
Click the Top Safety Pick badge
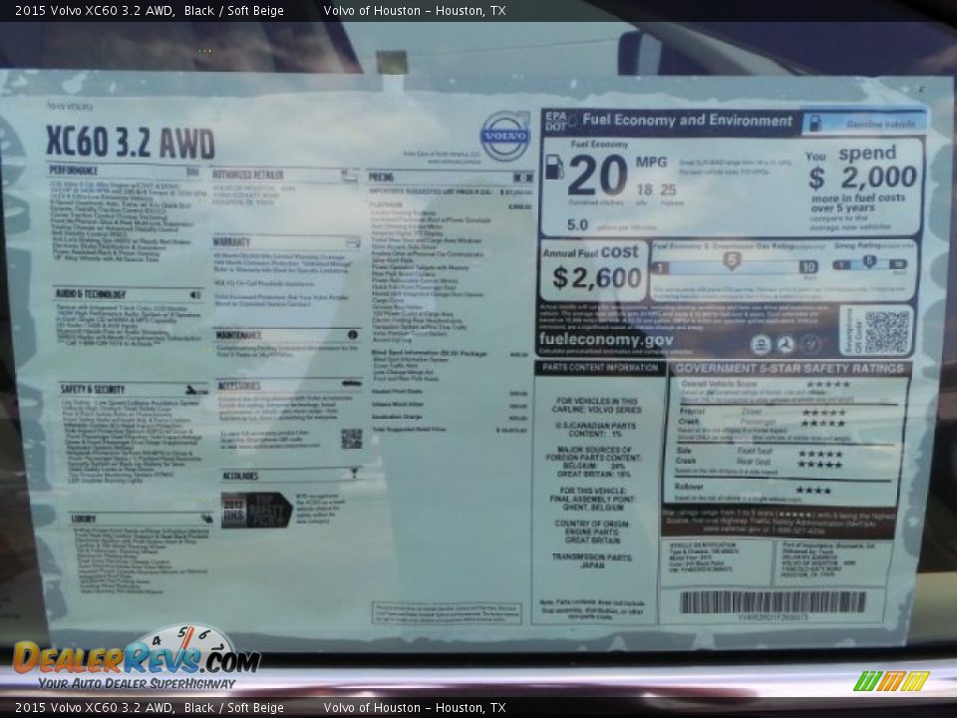(256, 510)
